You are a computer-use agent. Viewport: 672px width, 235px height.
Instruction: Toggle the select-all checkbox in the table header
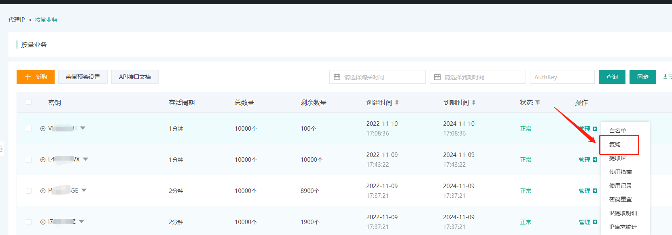29,102
